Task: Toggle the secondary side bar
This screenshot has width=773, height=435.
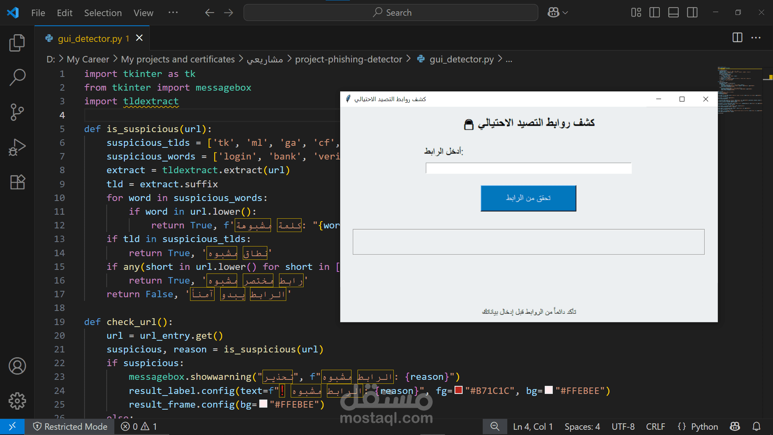Action: [692, 12]
